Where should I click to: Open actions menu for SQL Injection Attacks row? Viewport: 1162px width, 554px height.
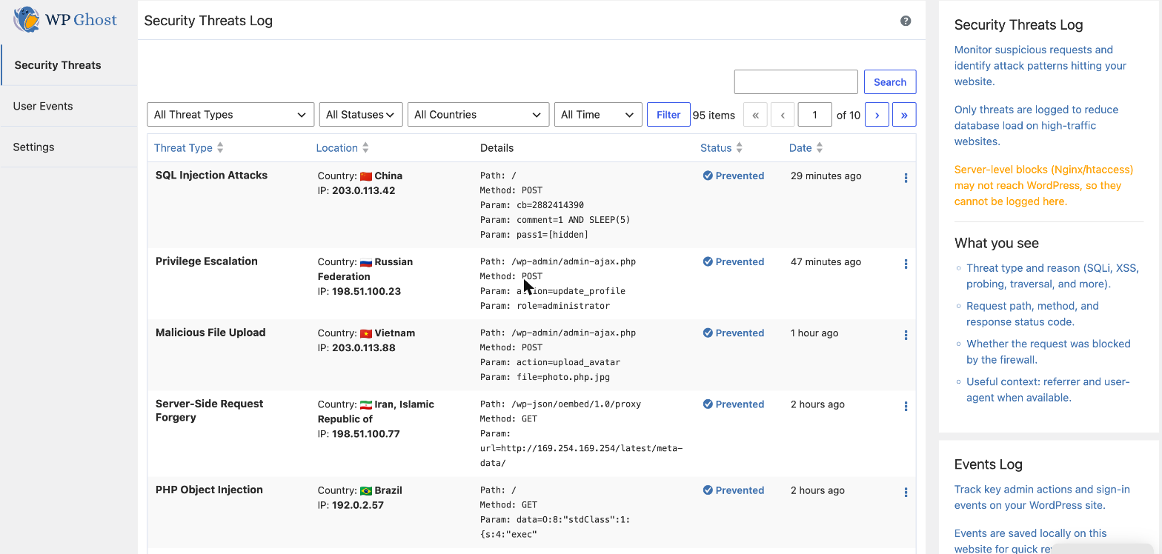[x=906, y=178]
